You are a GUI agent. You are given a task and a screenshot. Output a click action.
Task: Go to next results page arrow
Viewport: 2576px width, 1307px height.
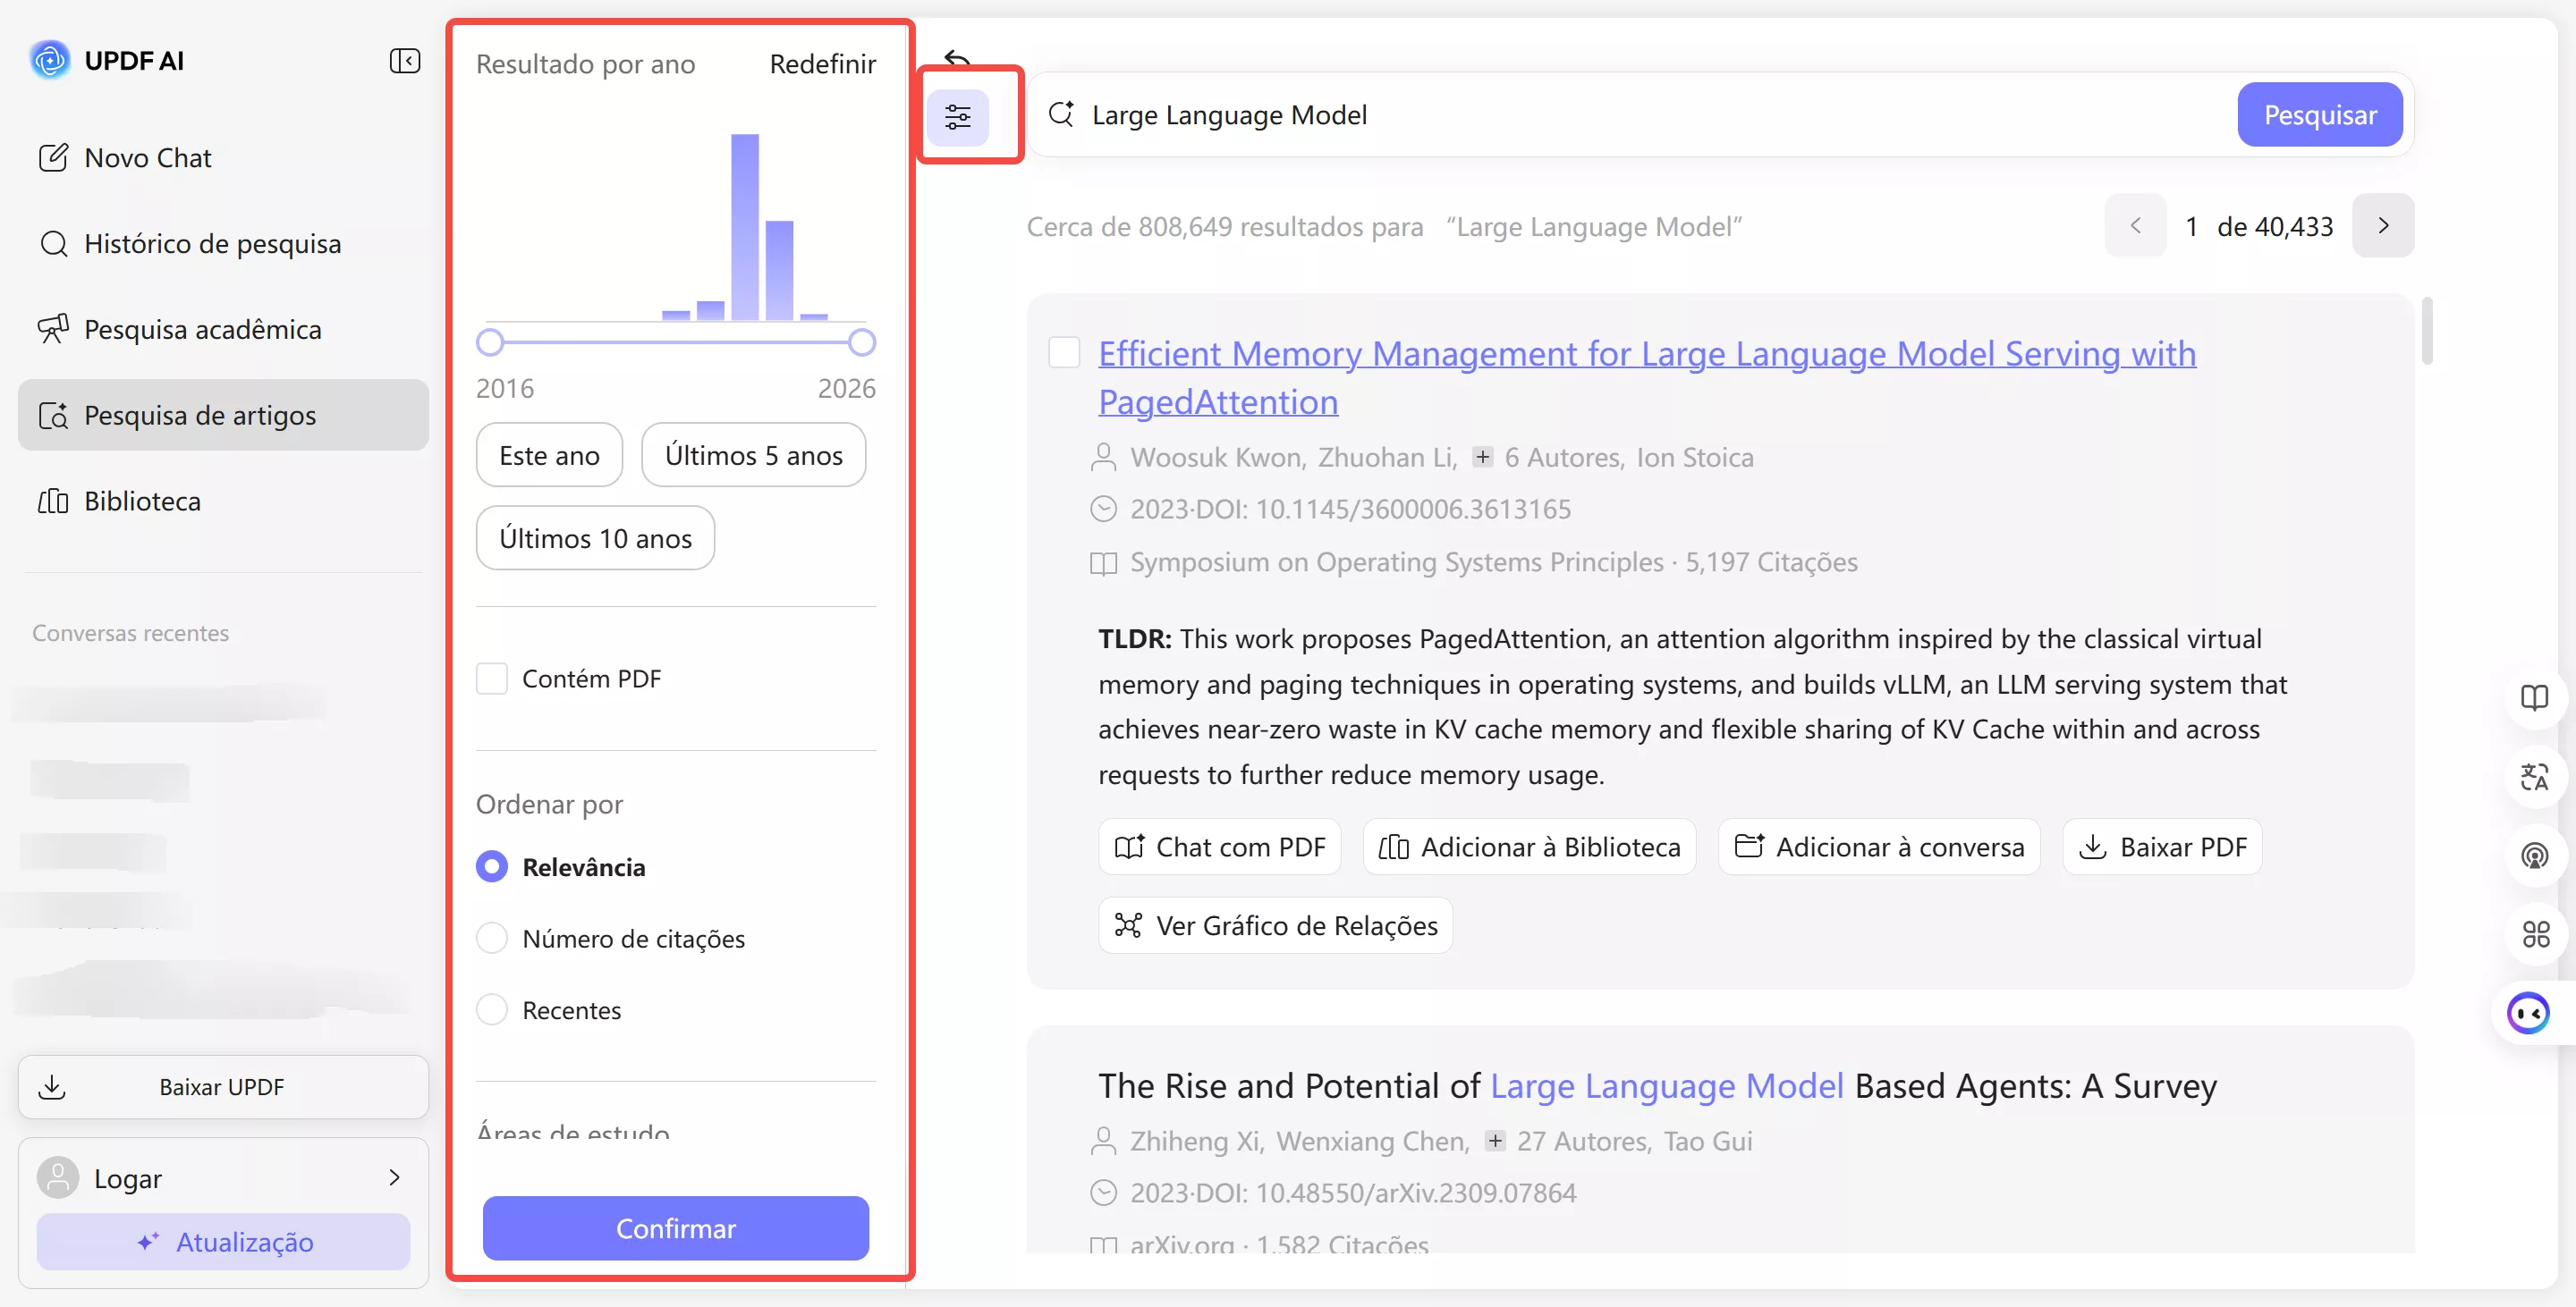2382,226
